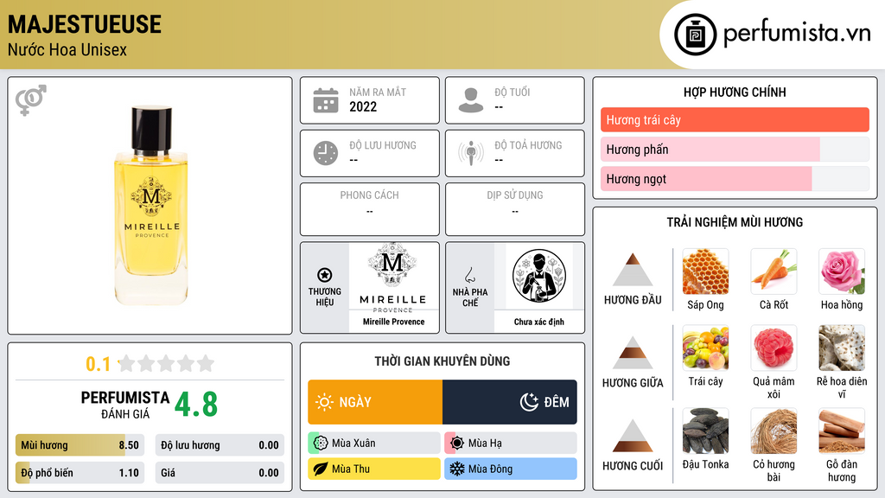This screenshot has width=885, height=498.
Task: Click the five-star rating row
Action: click(x=167, y=363)
